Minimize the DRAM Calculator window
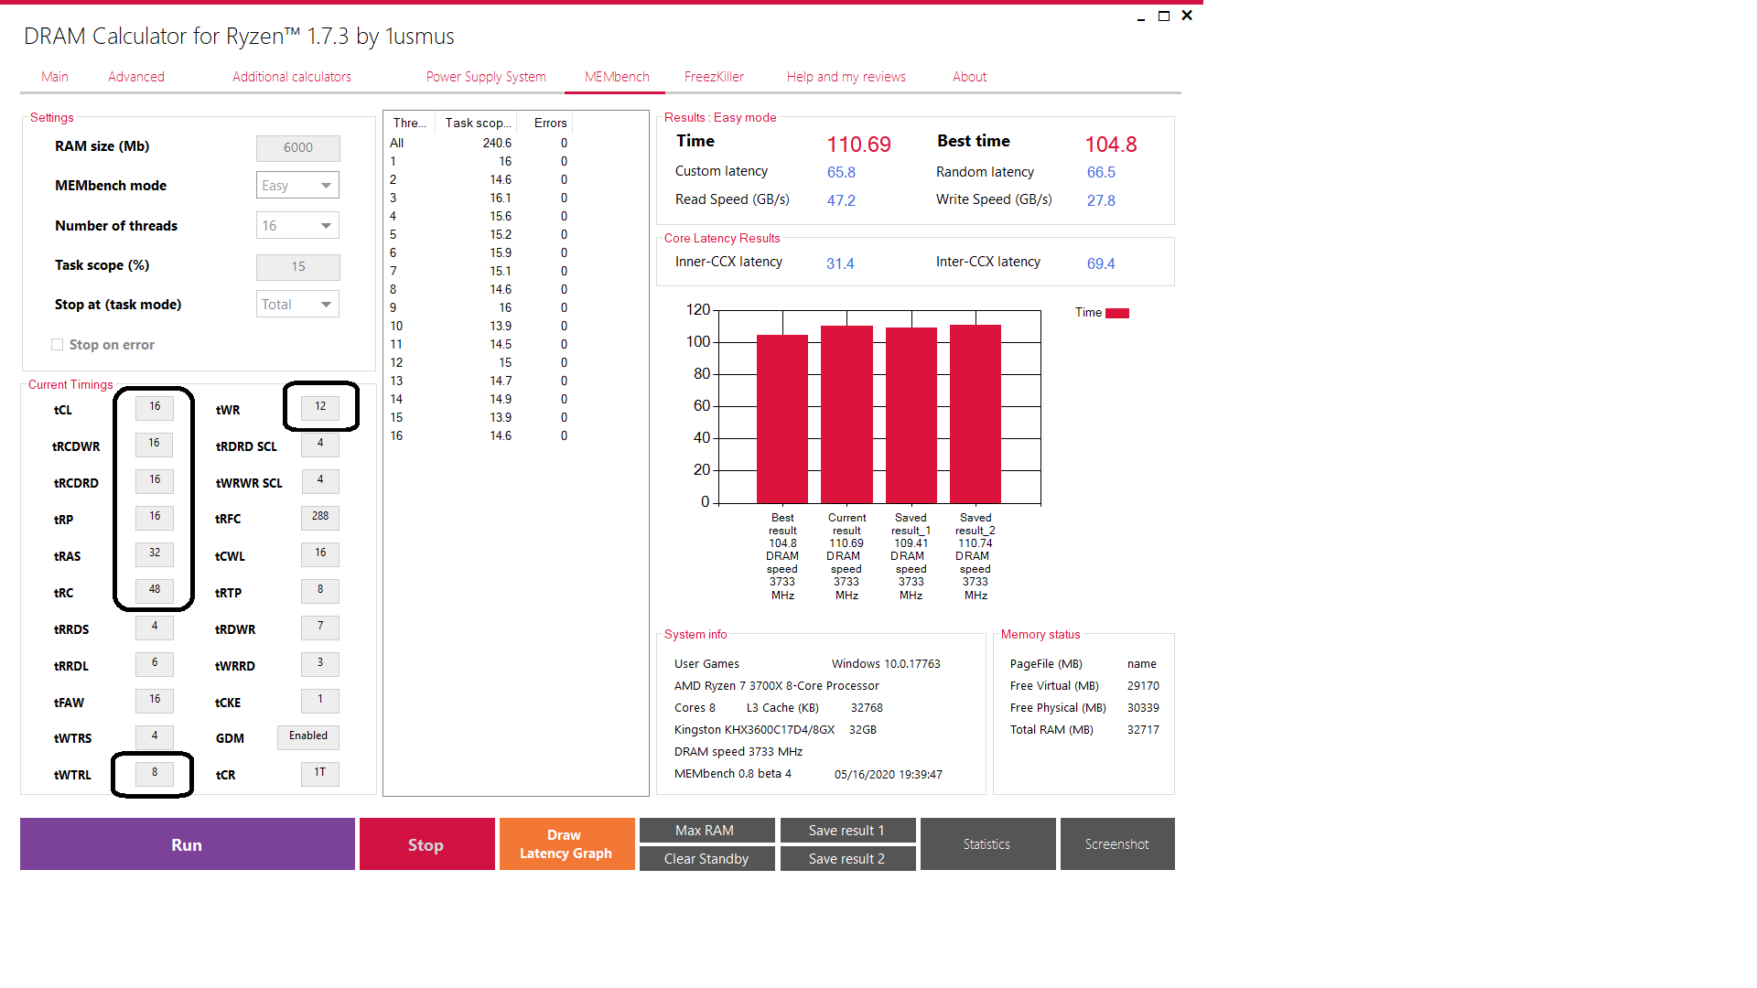 coord(1141,16)
